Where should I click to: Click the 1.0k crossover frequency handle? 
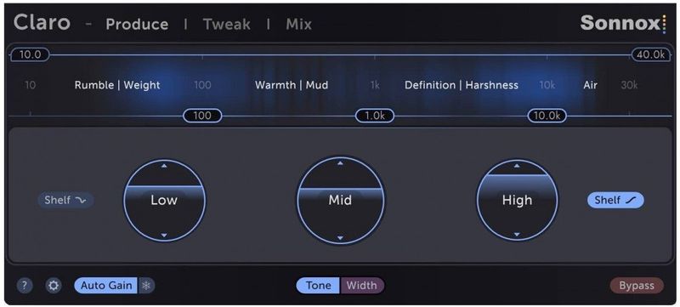click(x=375, y=116)
